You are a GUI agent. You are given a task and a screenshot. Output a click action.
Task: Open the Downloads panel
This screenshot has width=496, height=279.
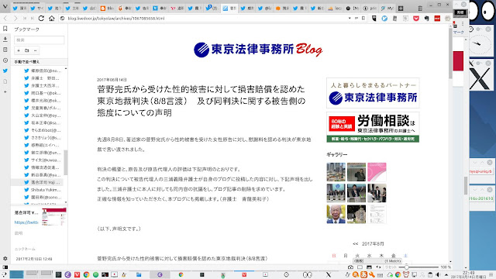pyautogui.click(x=5, y=40)
